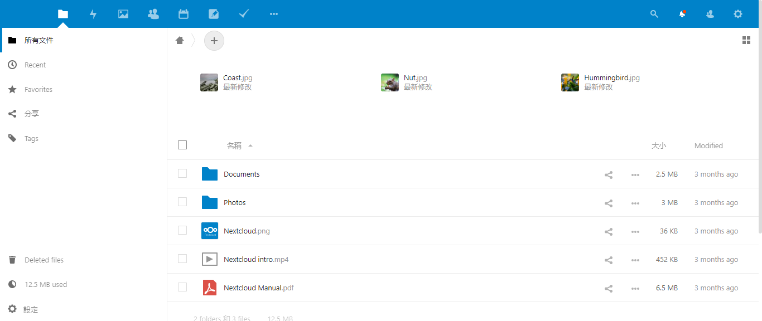Image resolution: width=762 pixels, height=321 pixels.
Task: Click the Nextcloud Manual.pdf PDF icon
Action: [x=210, y=288]
